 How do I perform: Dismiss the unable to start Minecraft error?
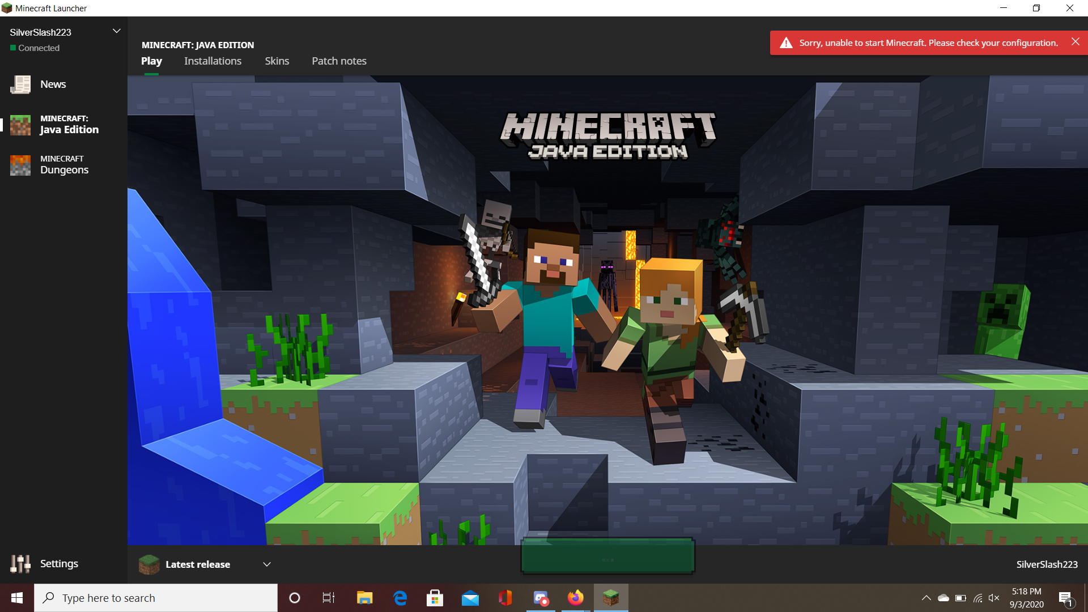[x=1075, y=42]
